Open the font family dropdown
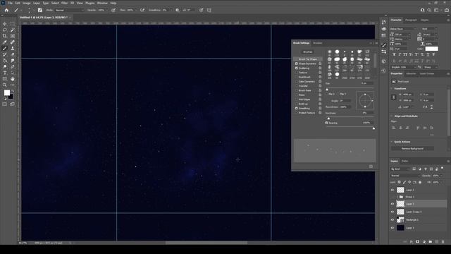Image resolution: width=451 pixels, height=254 pixels. [x=403, y=29]
